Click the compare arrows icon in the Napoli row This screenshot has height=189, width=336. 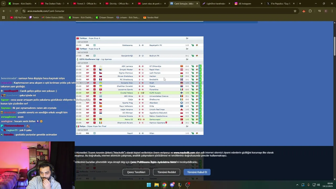[x=197, y=133]
